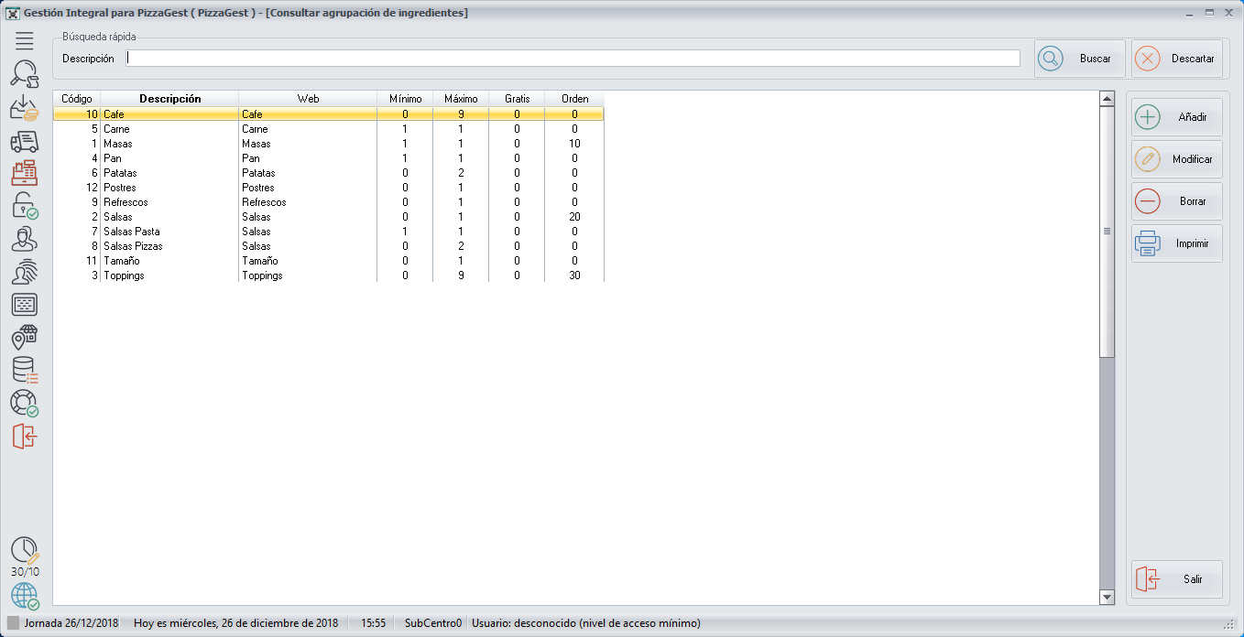Click the padlock icon with green check

coord(25,206)
